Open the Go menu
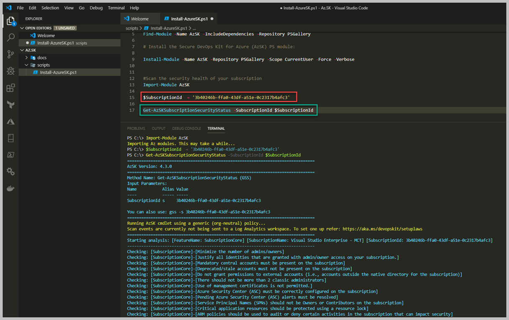This screenshot has height=320, width=509. 82,8
